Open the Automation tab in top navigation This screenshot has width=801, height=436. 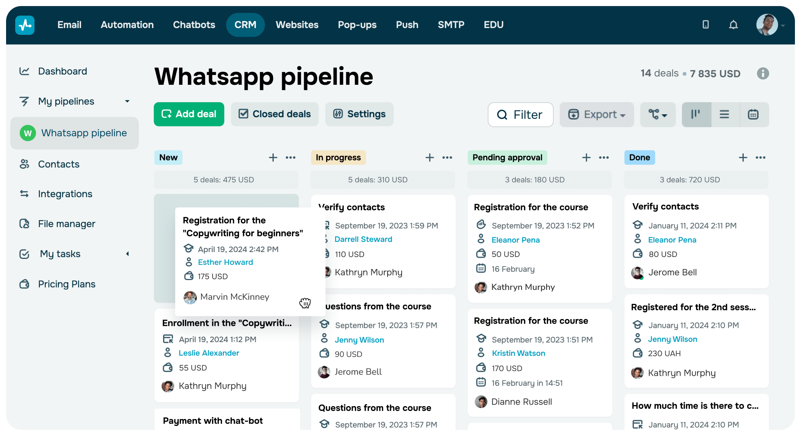(x=127, y=25)
